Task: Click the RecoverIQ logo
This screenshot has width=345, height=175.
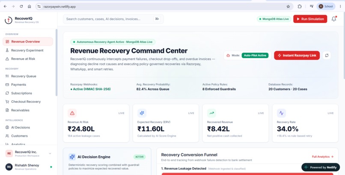Action: 9,20
